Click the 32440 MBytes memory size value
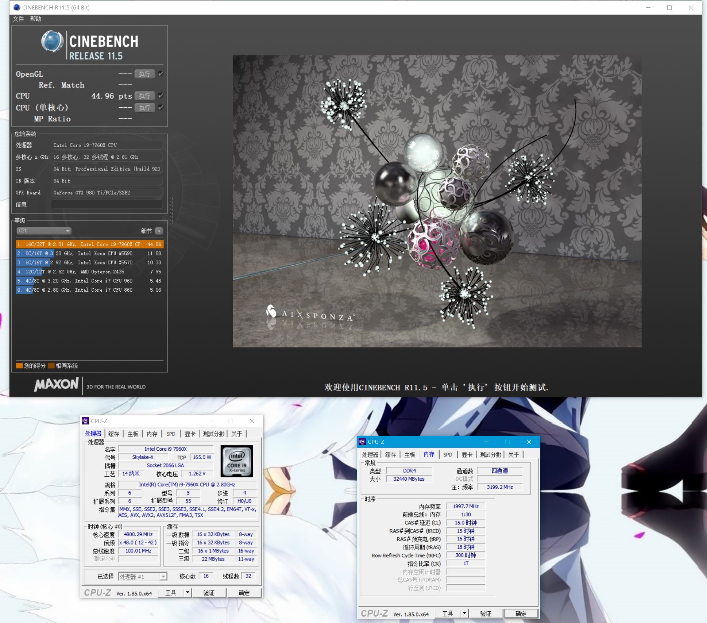Viewport: 707px width, 623px height. click(x=409, y=479)
